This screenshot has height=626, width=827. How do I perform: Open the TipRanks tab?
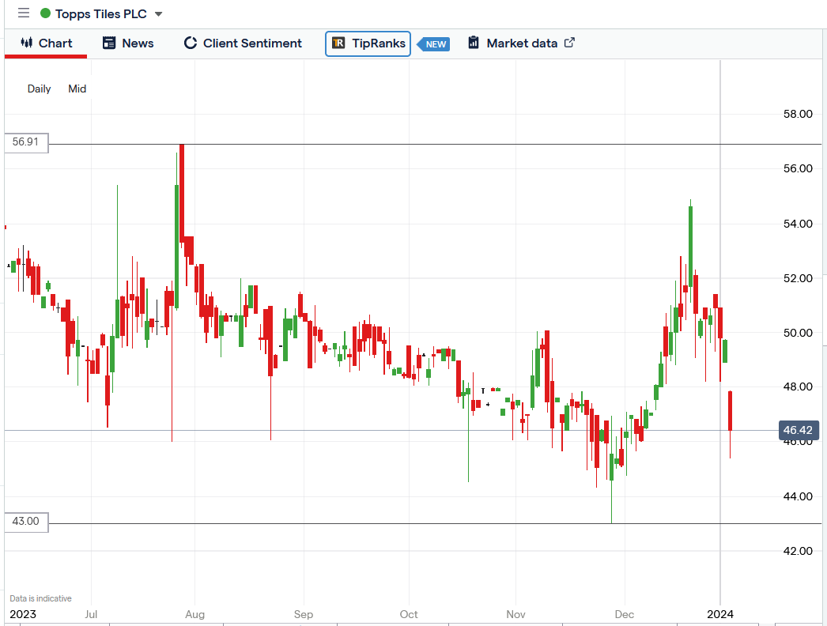pos(368,43)
